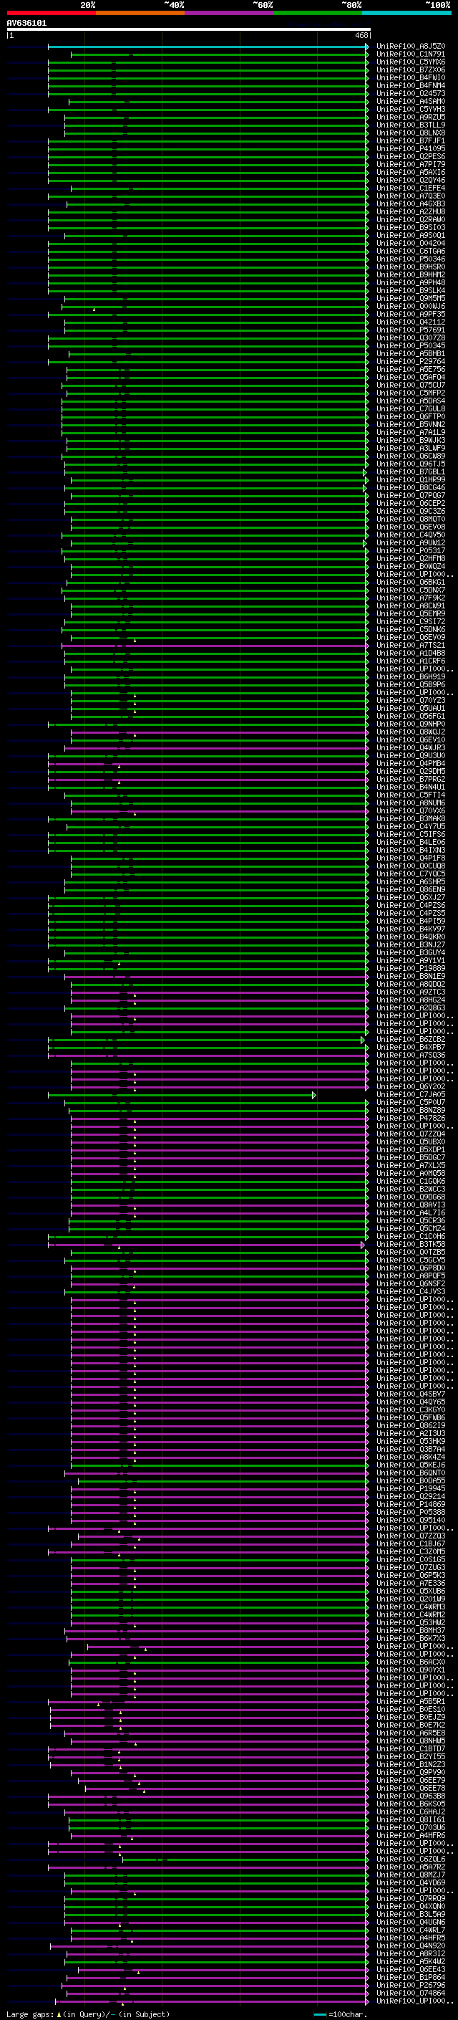Click the UniRef100_Q4YD69 entry
This screenshot has width=458, height=2020.
tap(411, 1884)
